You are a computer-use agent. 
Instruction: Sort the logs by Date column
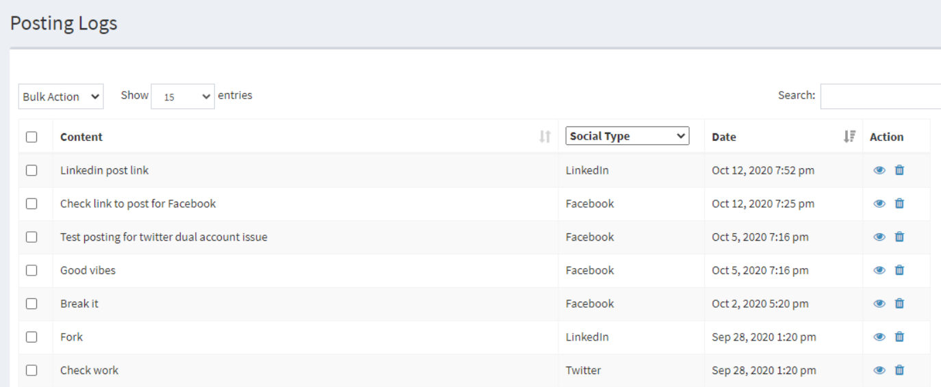pyautogui.click(x=849, y=137)
